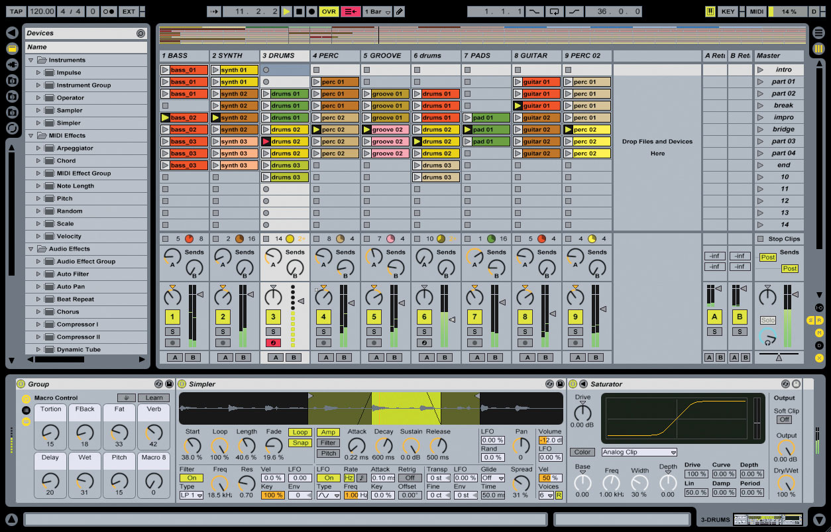Open the Analog Clip type dropdown
The image size is (831, 532).
pos(639,452)
